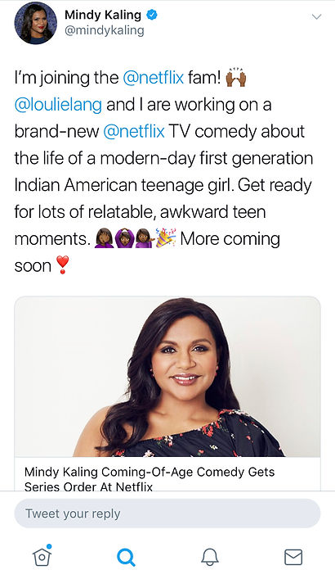This screenshot has width=335, height=579.
Task: Tap the blue dot on Home icon
Action: point(49,546)
